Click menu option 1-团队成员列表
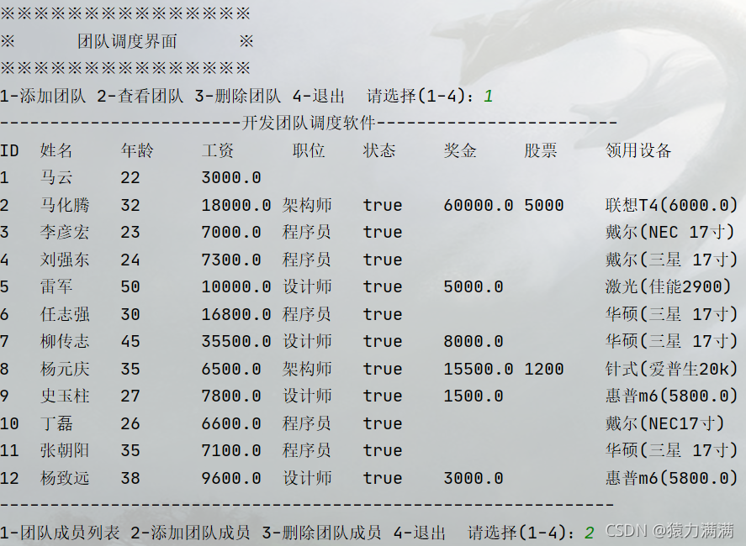 coord(60,533)
